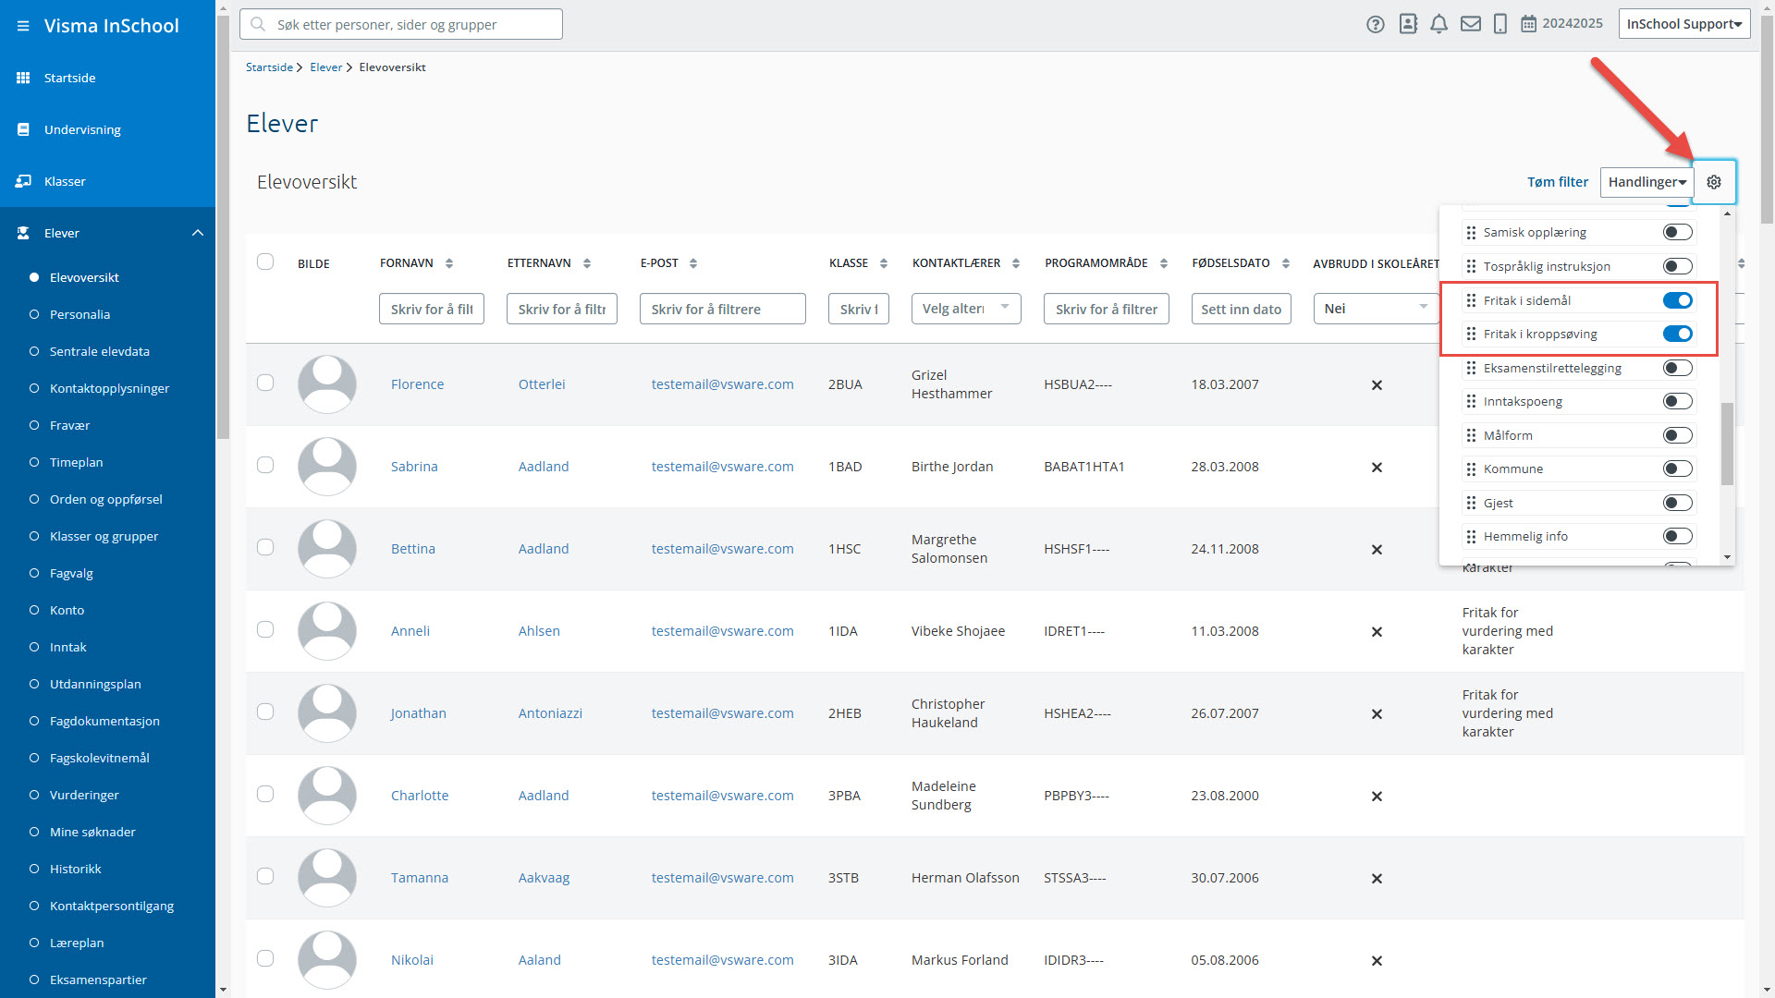
Task: Open student Sabrina's profile link
Action: pos(414,467)
